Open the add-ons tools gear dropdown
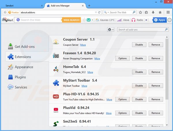 pyautogui.click(x=110, y=29)
